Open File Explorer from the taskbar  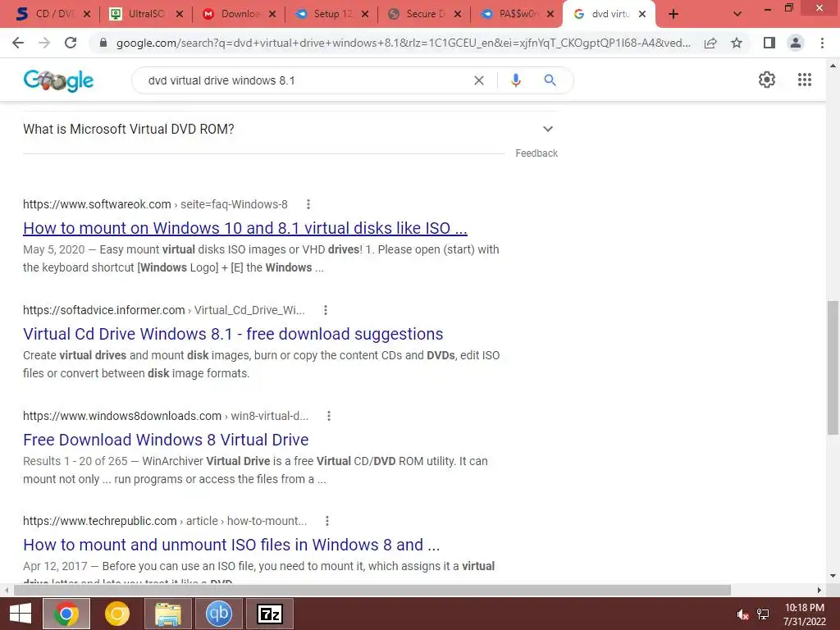click(168, 614)
